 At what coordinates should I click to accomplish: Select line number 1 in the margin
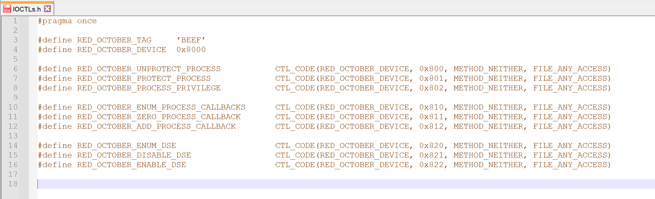point(15,21)
